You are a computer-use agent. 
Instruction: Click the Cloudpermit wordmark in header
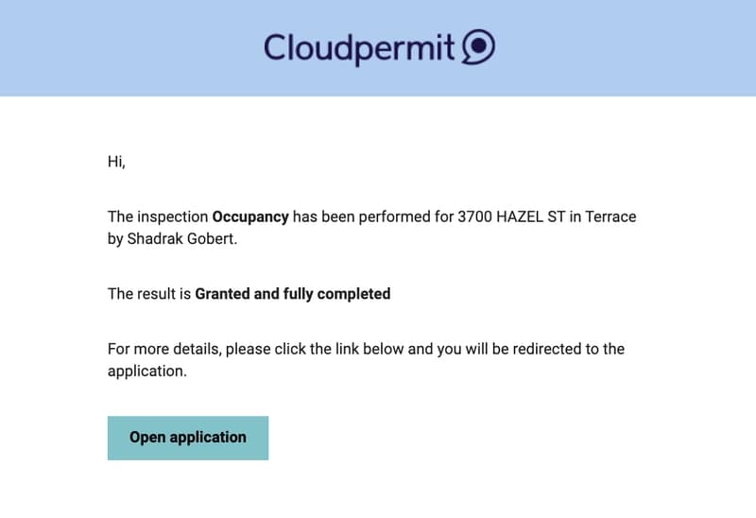pos(359,49)
